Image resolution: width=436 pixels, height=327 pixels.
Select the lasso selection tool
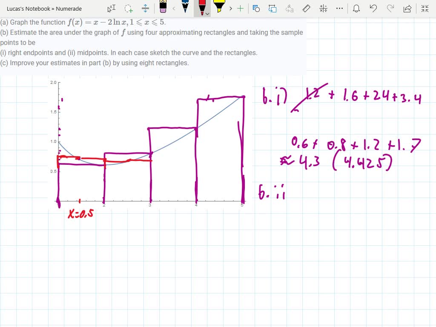coord(128,9)
